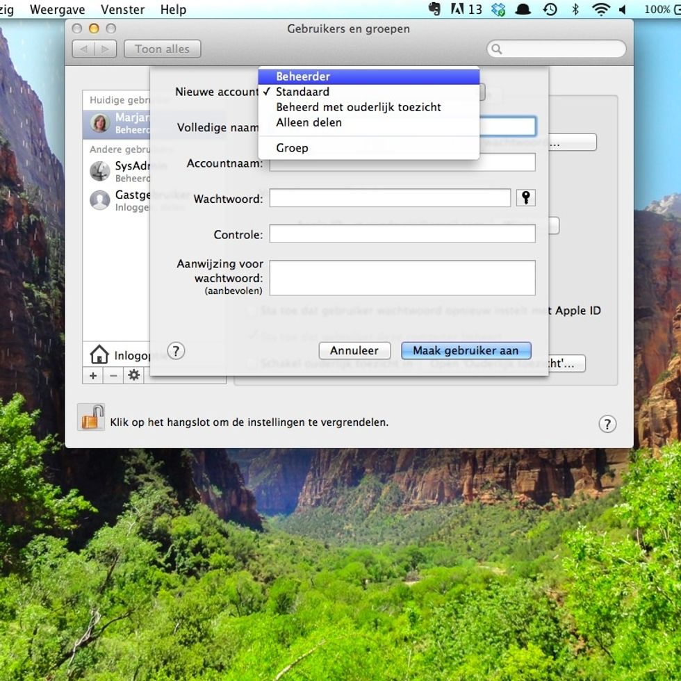This screenshot has height=681, width=681.
Task: Open the Wi-Fi status menu
Action: click(600, 9)
